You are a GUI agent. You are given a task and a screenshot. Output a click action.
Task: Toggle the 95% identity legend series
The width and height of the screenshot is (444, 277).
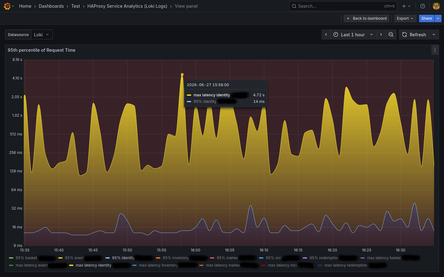(x=123, y=258)
